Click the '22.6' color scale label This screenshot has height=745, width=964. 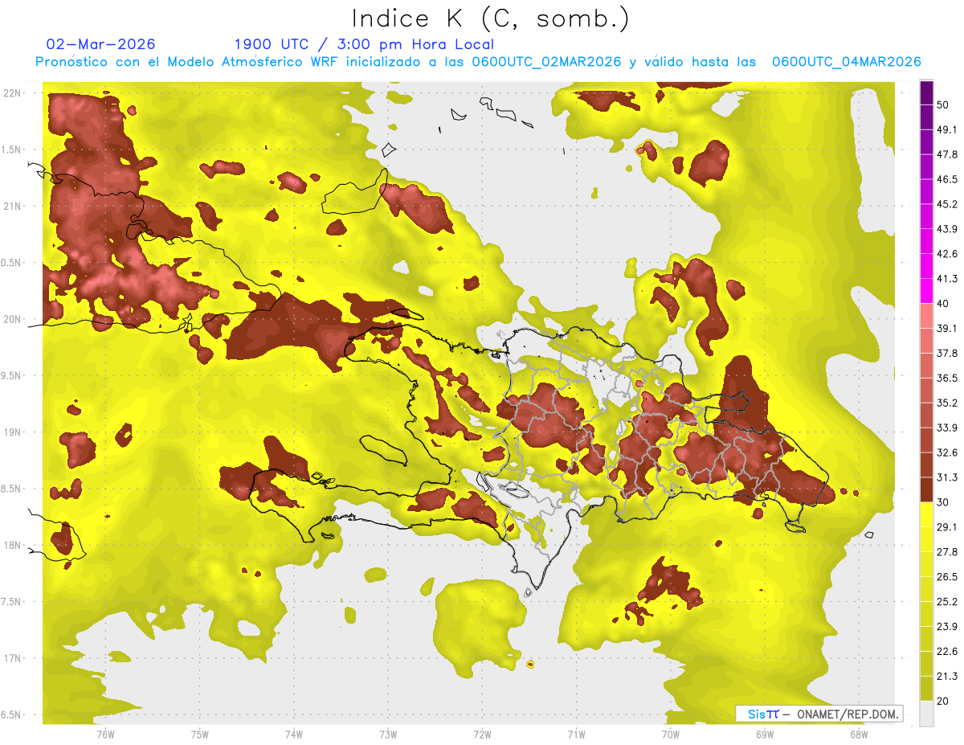pos(947,652)
